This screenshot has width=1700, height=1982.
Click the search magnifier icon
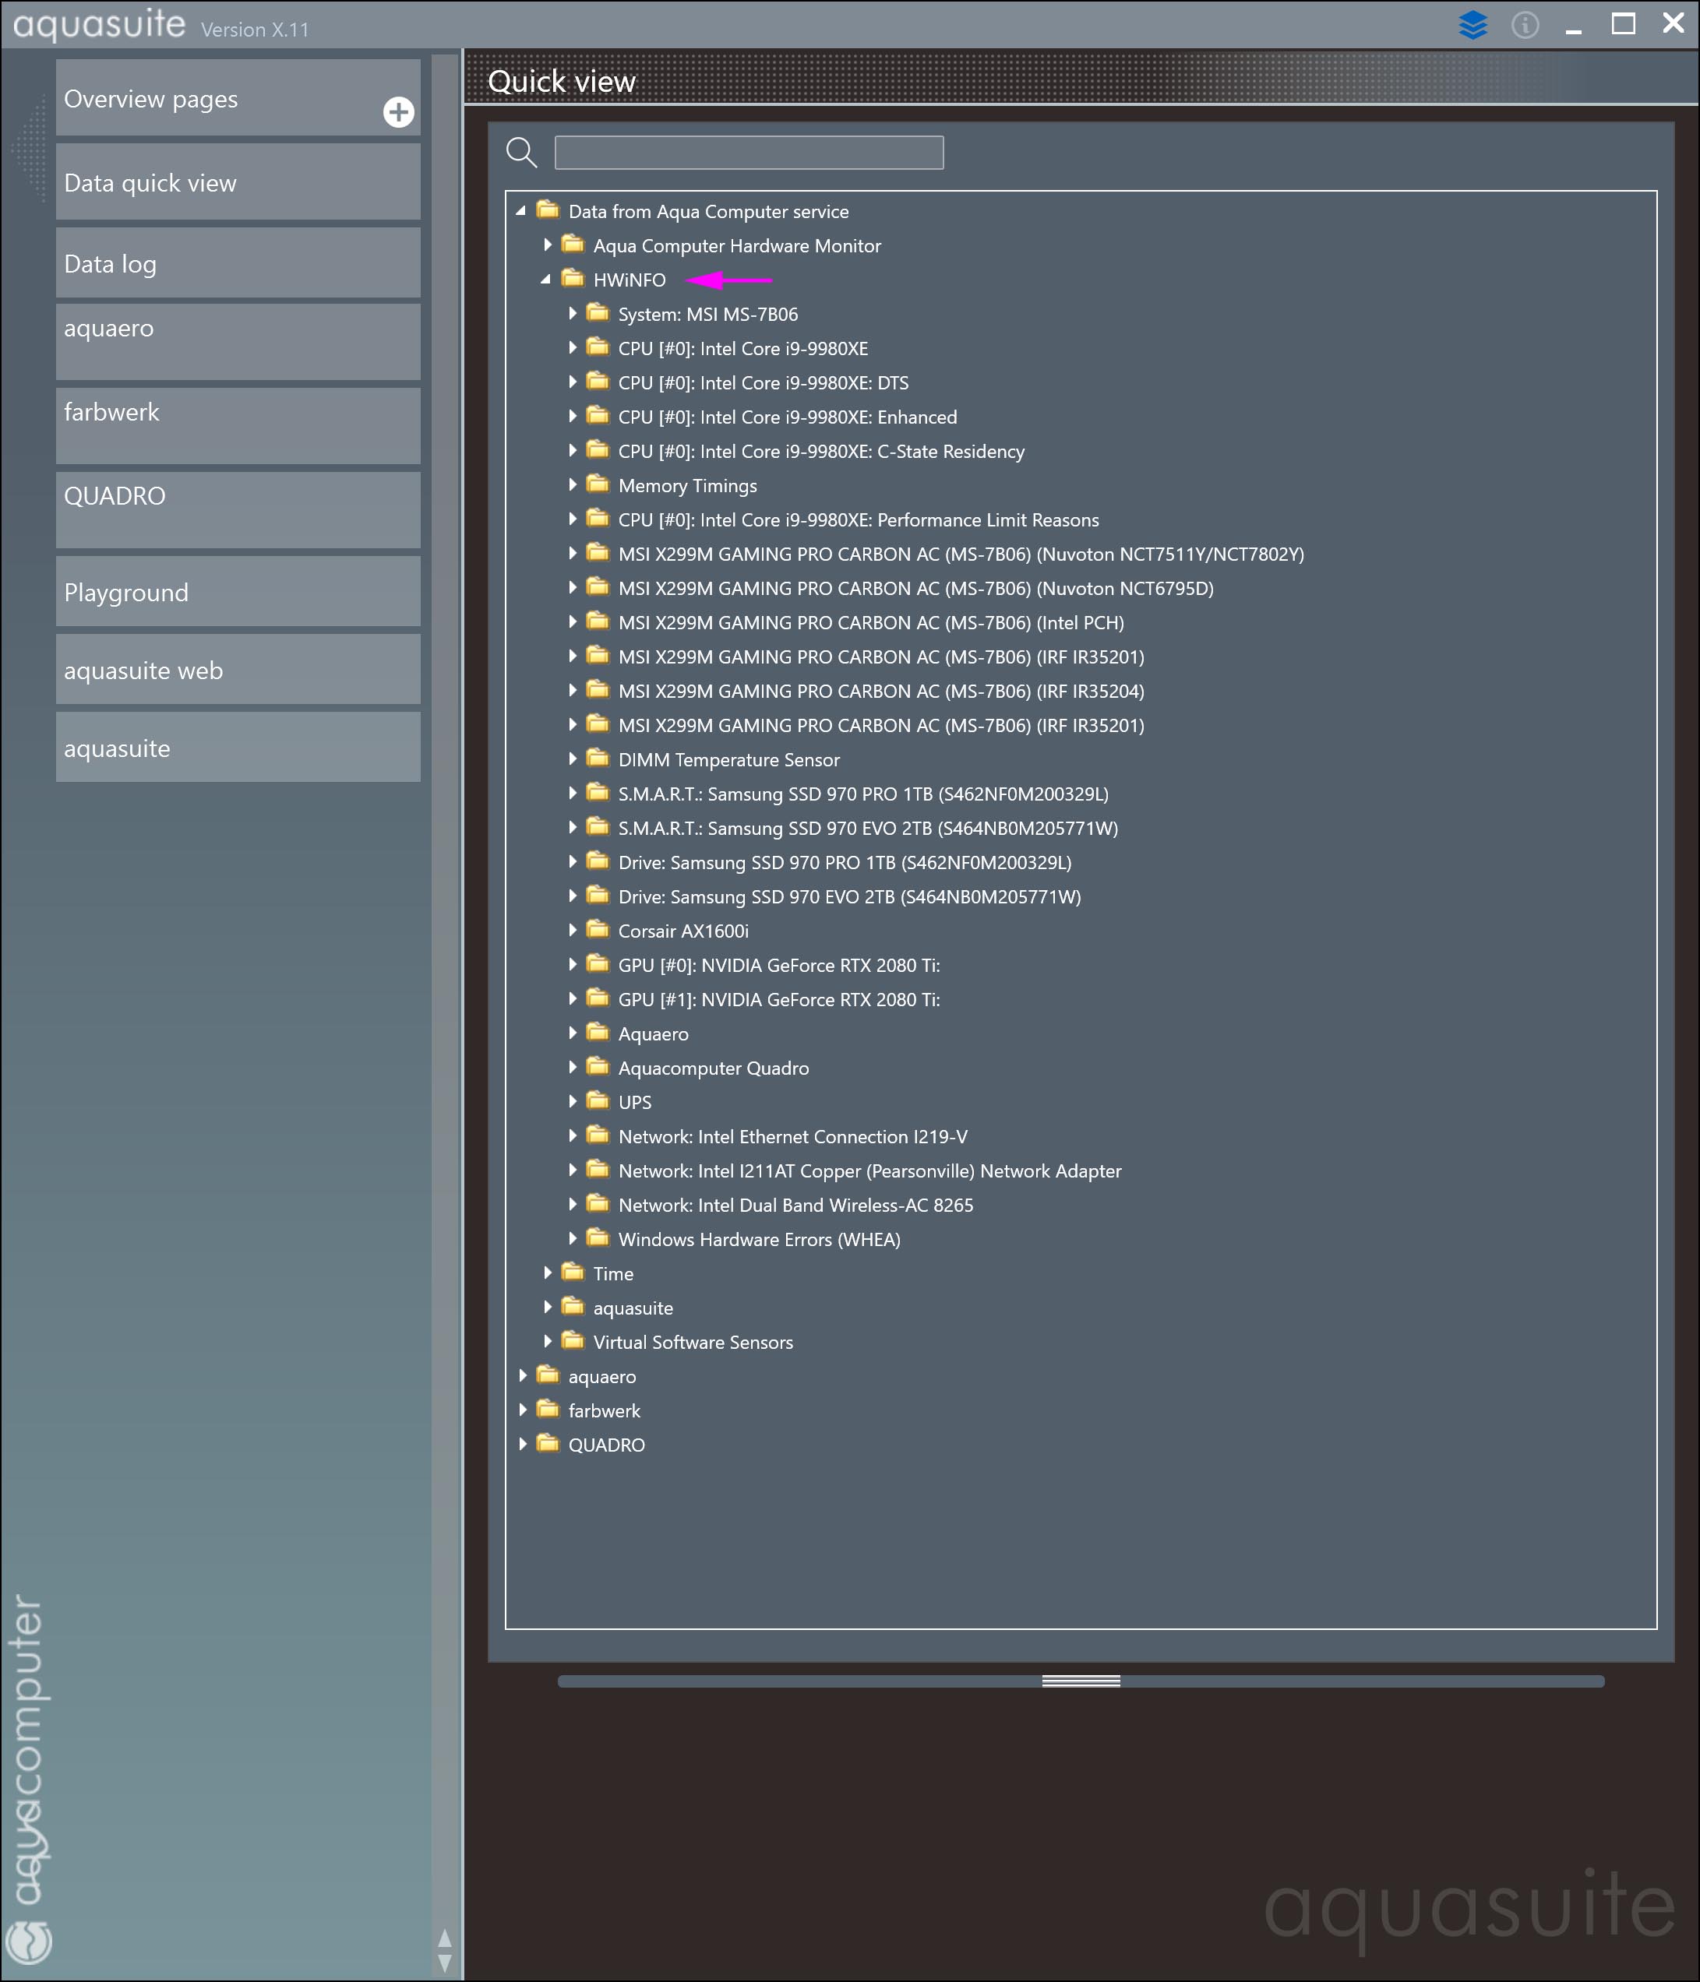pos(522,152)
